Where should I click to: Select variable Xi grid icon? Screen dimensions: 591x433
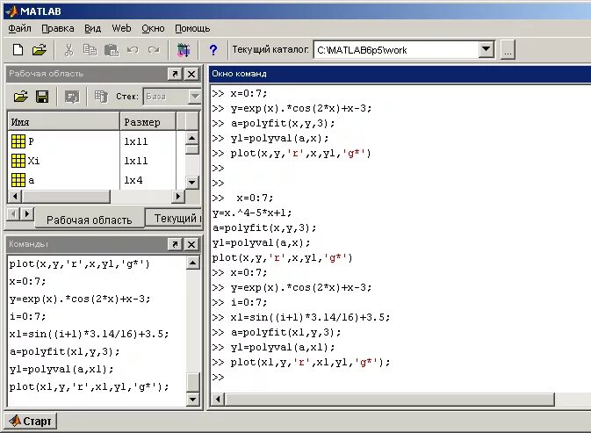[x=18, y=161]
